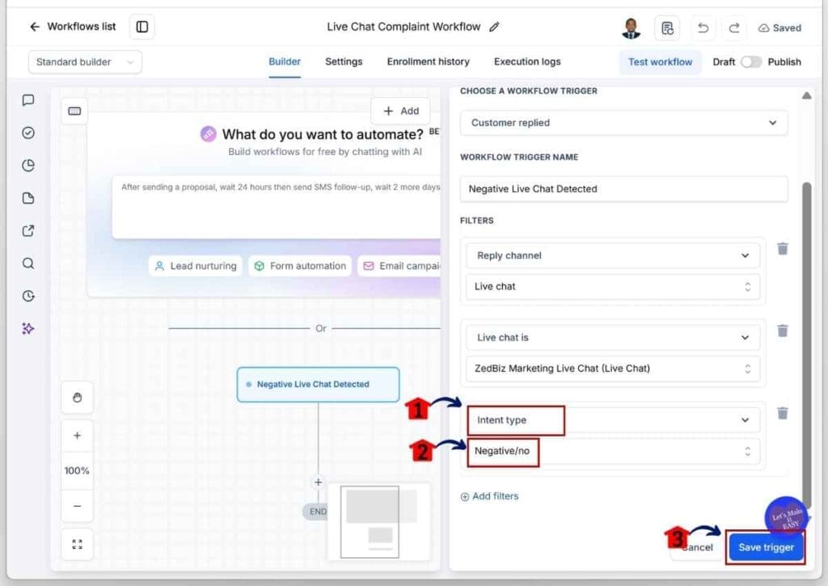Edit workflow name with pencil icon
828x586 pixels.
point(494,27)
